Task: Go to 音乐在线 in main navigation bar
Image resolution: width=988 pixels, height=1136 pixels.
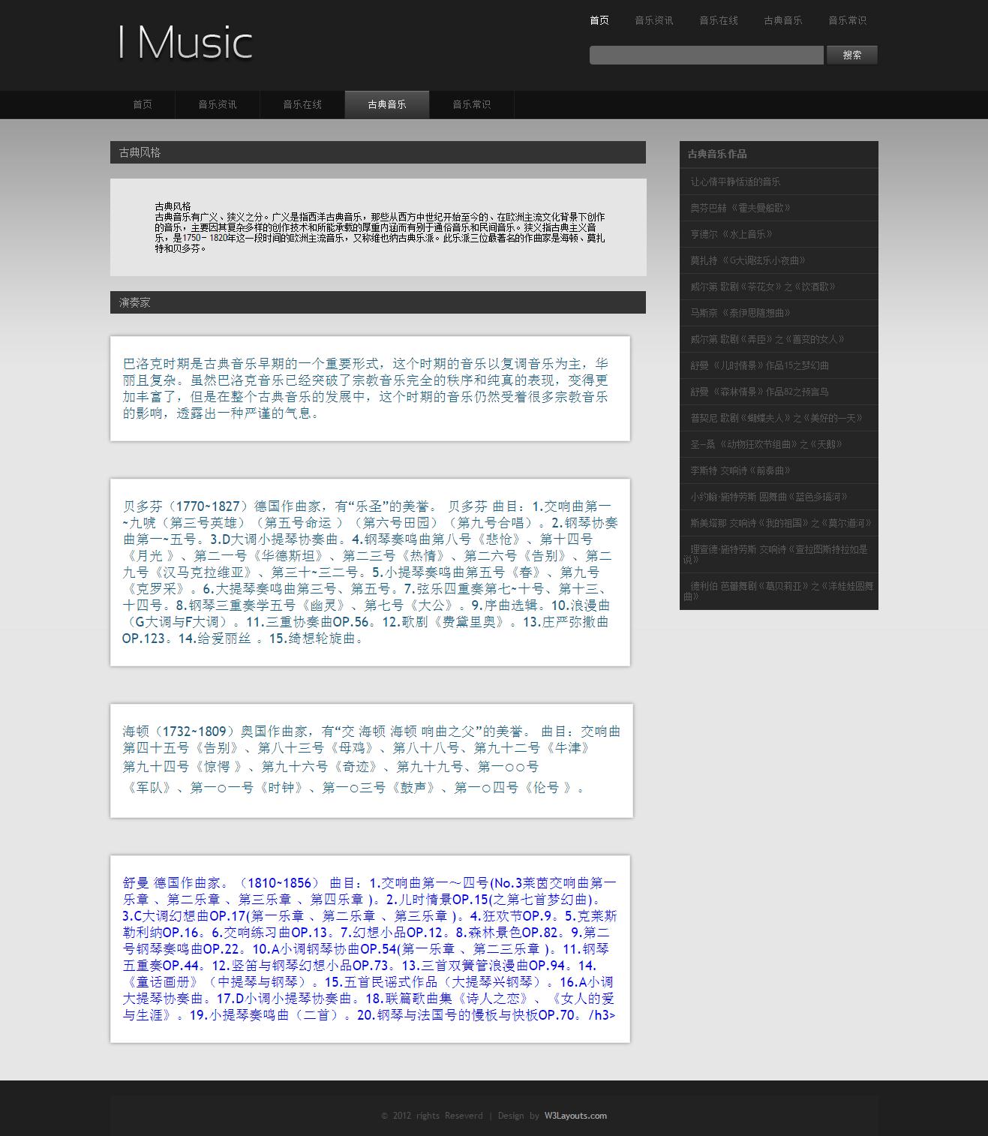Action: (x=302, y=104)
